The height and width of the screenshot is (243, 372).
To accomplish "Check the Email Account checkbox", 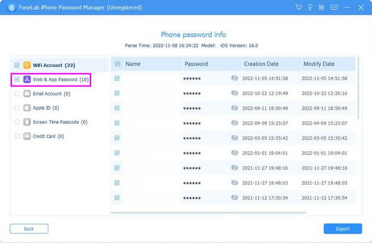I will (x=17, y=94).
